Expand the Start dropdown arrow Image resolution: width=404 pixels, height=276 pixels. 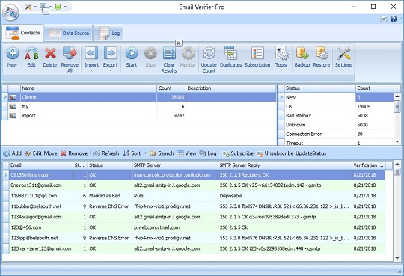pyautogui.click(x=132, y=70)
